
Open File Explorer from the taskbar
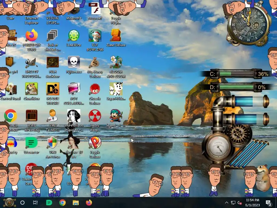pos(76,203)
